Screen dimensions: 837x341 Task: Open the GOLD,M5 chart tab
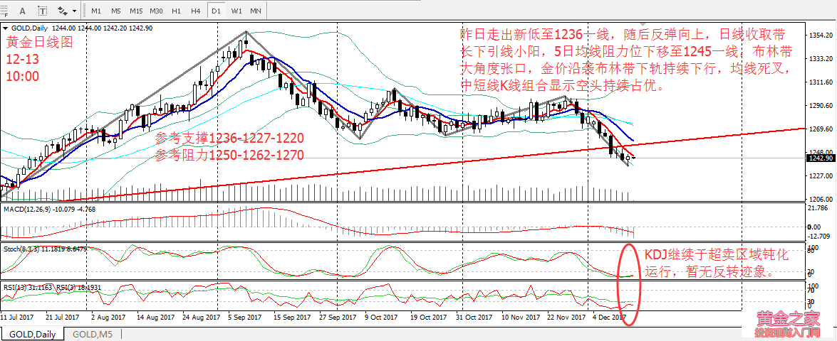(x=92, y=334)
